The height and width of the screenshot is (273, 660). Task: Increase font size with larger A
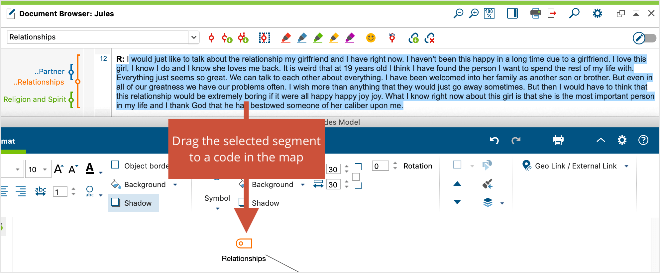tap(58, 169)
